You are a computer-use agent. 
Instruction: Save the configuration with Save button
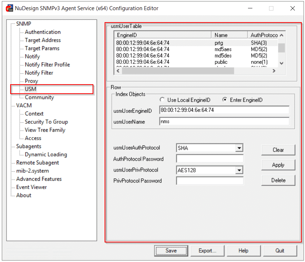171,251
